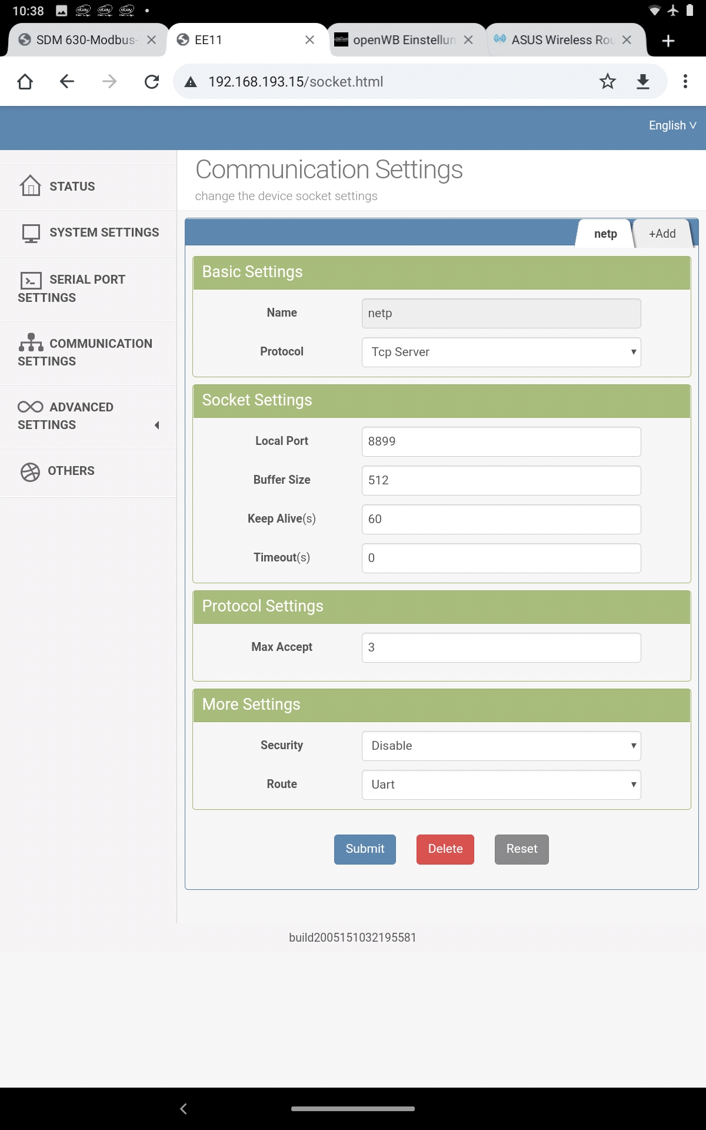Expand the Advanced Settings sidebar menu
The height and width of the screenshot is (1130, 706).
click(x=88, y=416)
